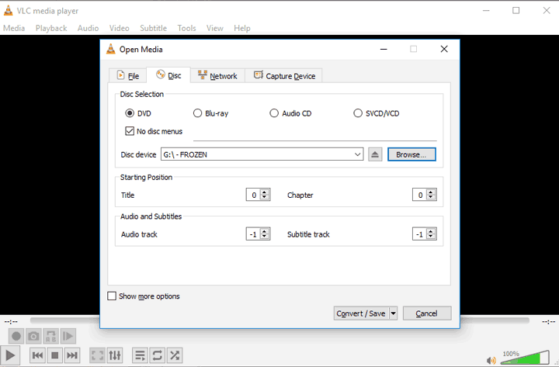
Task: Increase the Title spinner value
Action: [x=265, y=192]
